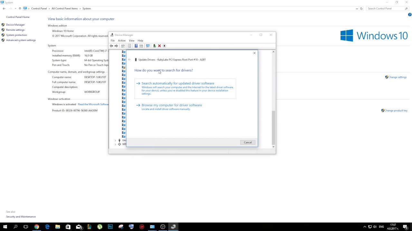This screenshot has width=412, height=231.
Task: Open Security and Maintenance link
Action: (21, 217)
